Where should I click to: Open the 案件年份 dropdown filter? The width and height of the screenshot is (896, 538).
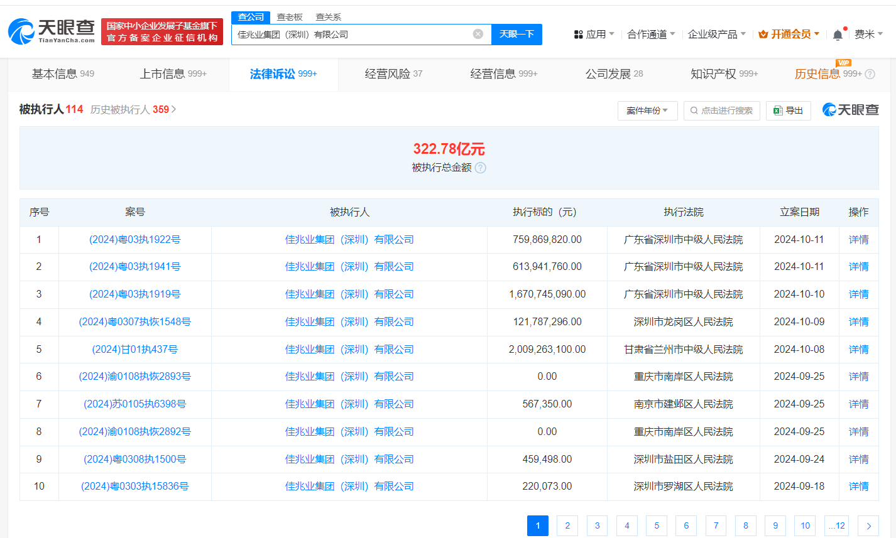(647, 110)
